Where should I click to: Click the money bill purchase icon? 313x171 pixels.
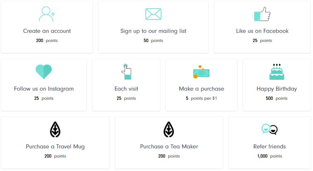[x=201, y=72]
